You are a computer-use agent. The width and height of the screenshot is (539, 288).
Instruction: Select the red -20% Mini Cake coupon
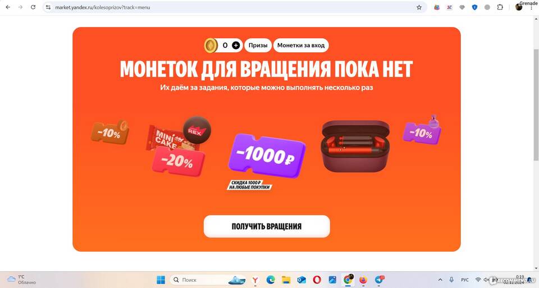click(x=179, y=161)
